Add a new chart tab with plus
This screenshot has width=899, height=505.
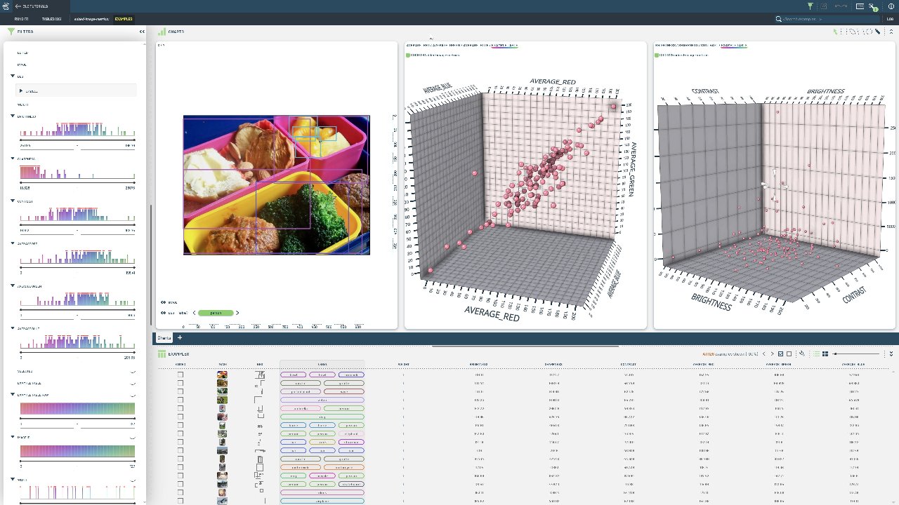click(x=180, y=338)
